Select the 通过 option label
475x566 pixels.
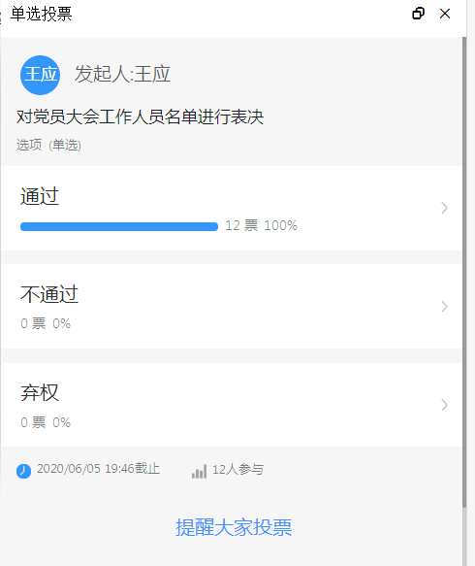[40, 196]
